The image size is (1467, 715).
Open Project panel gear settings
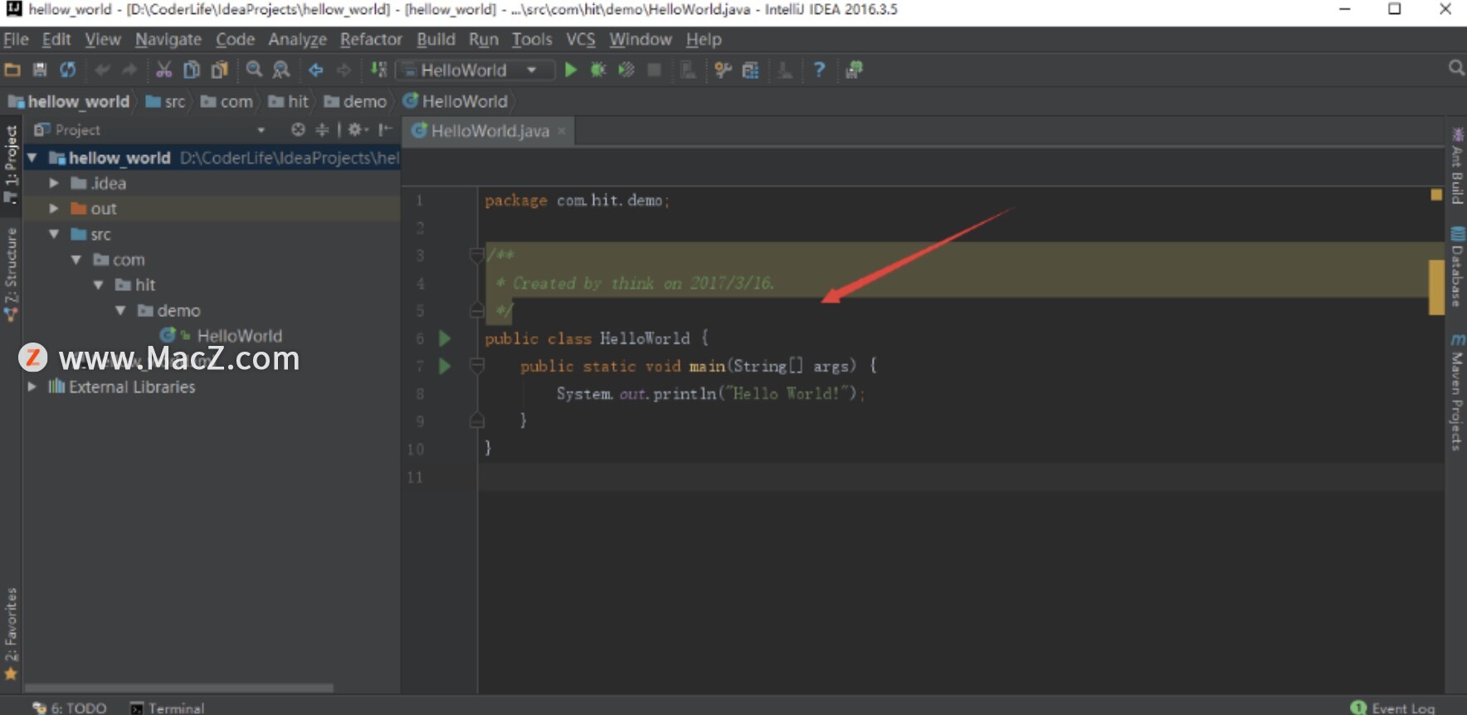[x=358, y=129]
